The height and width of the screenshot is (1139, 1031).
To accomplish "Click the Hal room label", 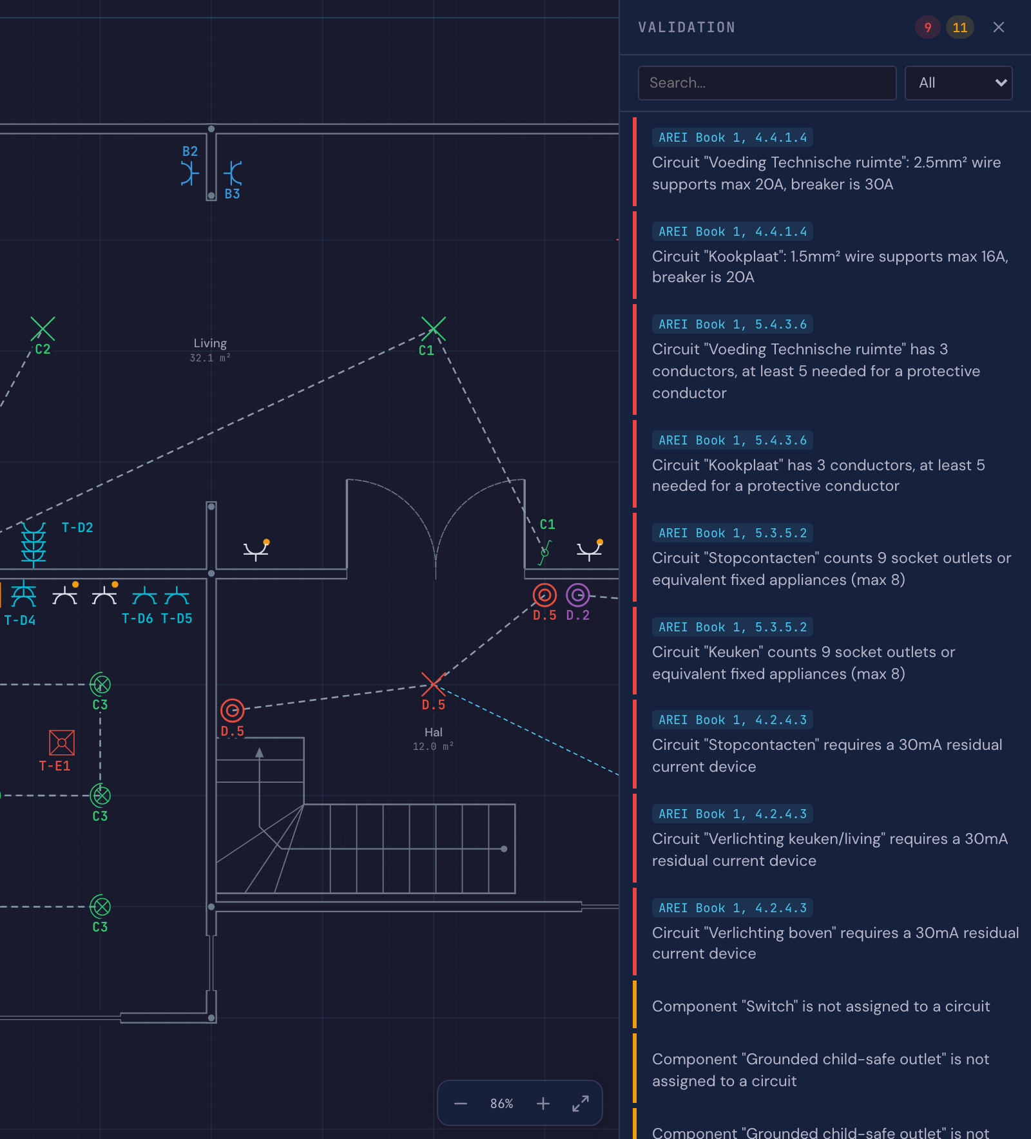I will 433,732.
